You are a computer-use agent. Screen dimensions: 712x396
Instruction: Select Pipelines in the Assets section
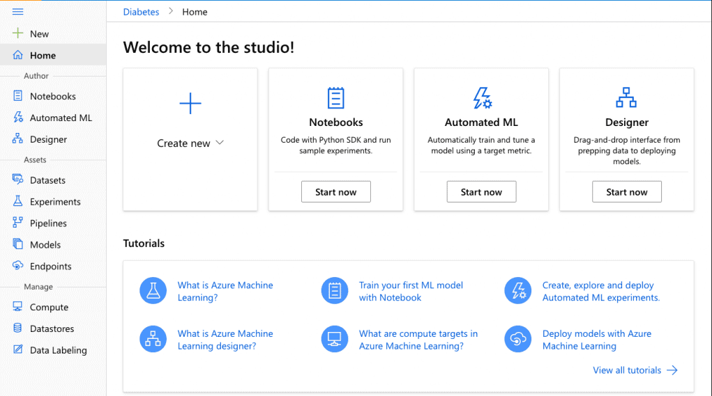(48, 223)
